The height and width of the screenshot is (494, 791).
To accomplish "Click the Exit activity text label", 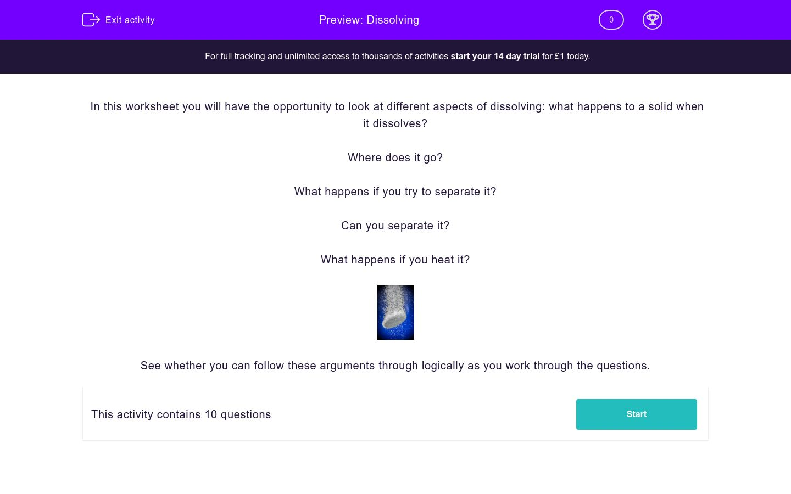I will click(x=130, y=20).
